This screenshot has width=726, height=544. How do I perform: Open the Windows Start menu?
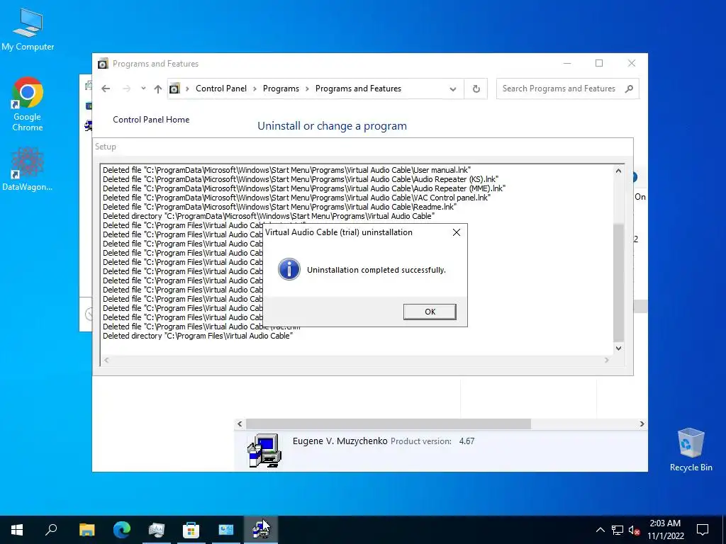point(17,530)
